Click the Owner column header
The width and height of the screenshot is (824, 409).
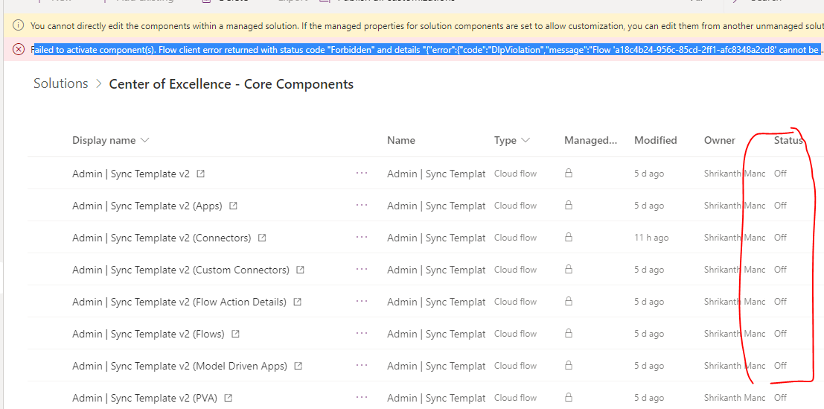click(720, 140)
